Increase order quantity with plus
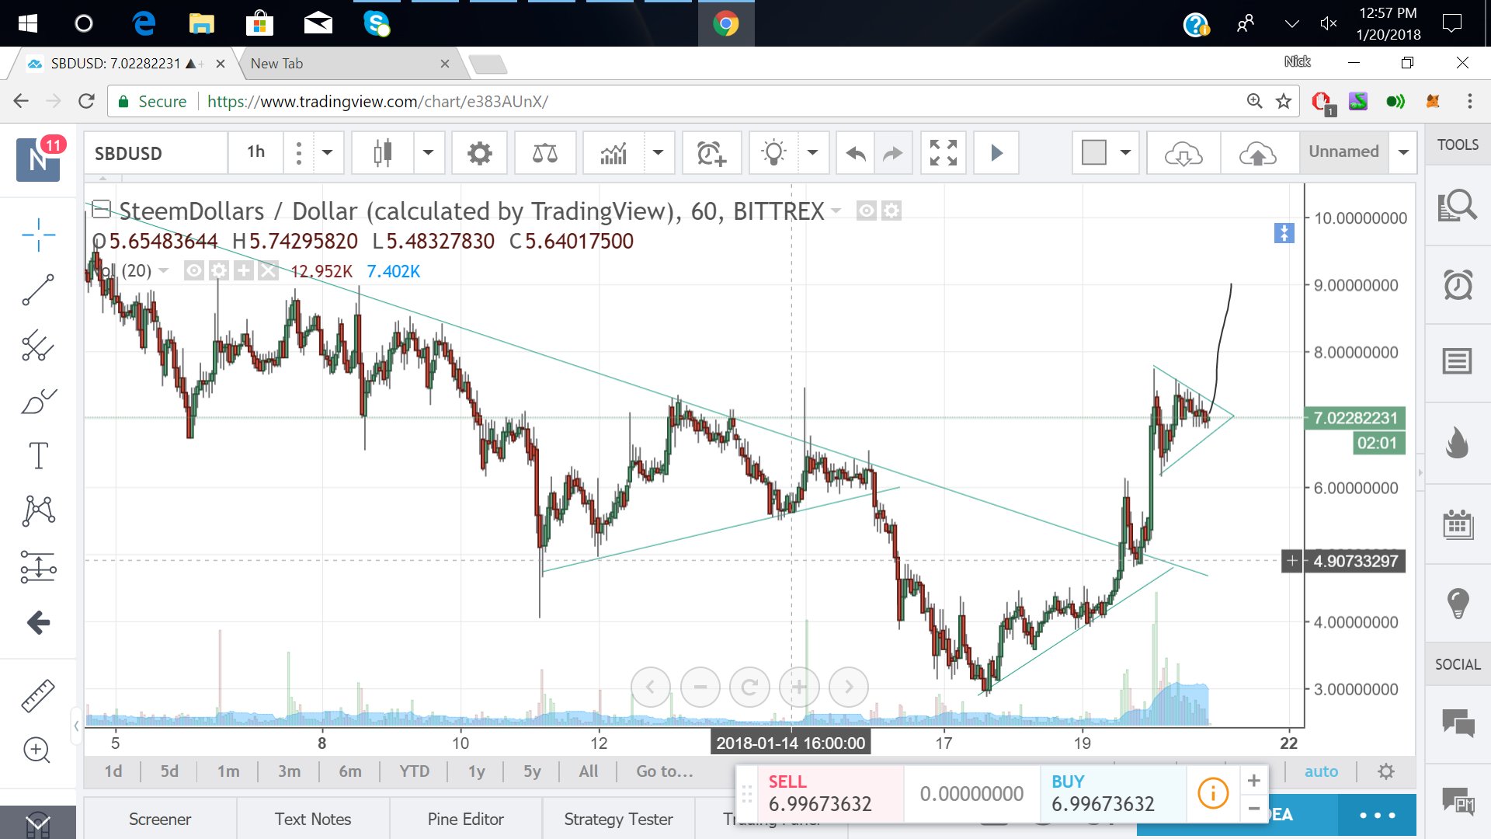Viewport: 1491px width, 839px height. pos(1253,780)
